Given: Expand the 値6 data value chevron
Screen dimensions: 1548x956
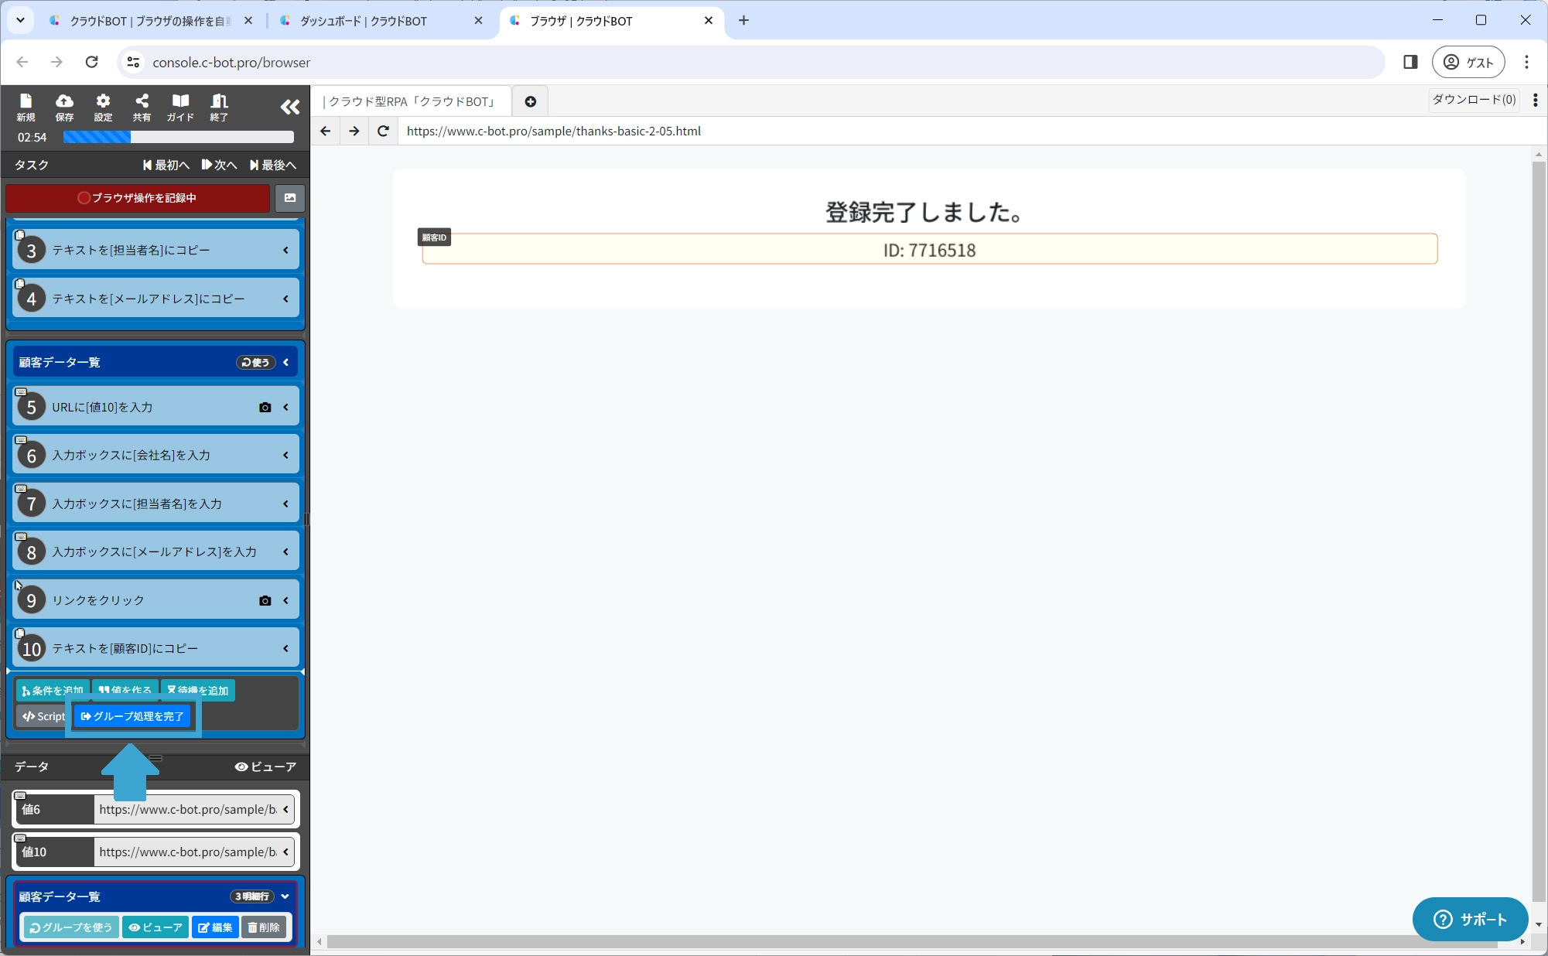Looking at the screenshot, I should [285, 810].
